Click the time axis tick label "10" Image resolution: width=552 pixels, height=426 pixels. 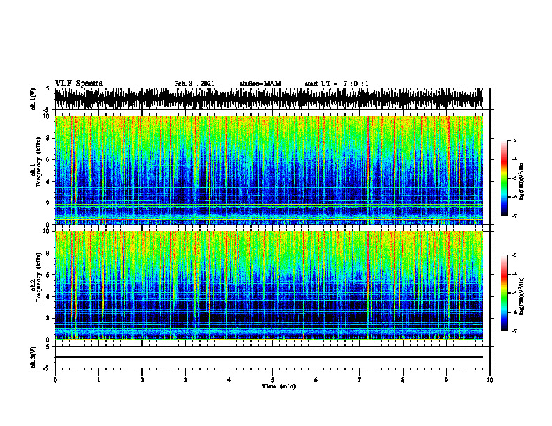coord(490,380)
